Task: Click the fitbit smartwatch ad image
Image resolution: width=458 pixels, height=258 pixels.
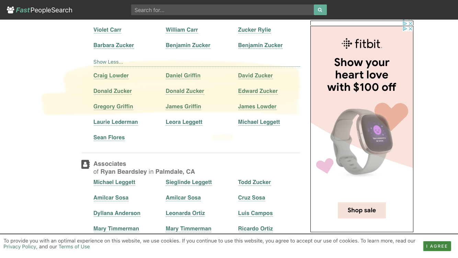Action: (362, 141)
